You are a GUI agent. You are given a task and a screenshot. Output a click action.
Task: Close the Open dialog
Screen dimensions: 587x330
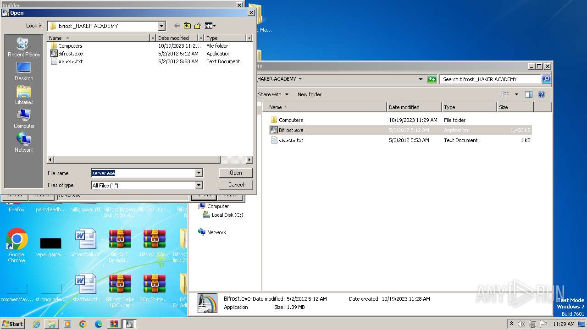click(251, 13)
